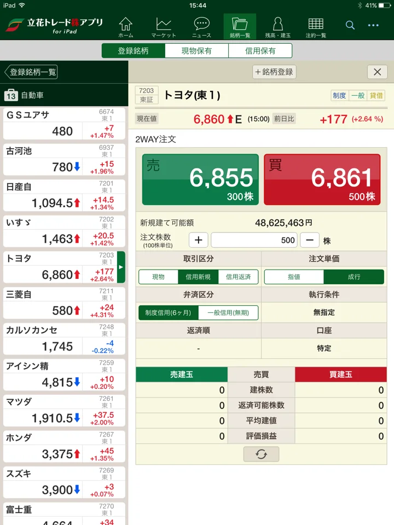
Task: Select the 三菱自 stock row
Action: pos(64,302)
